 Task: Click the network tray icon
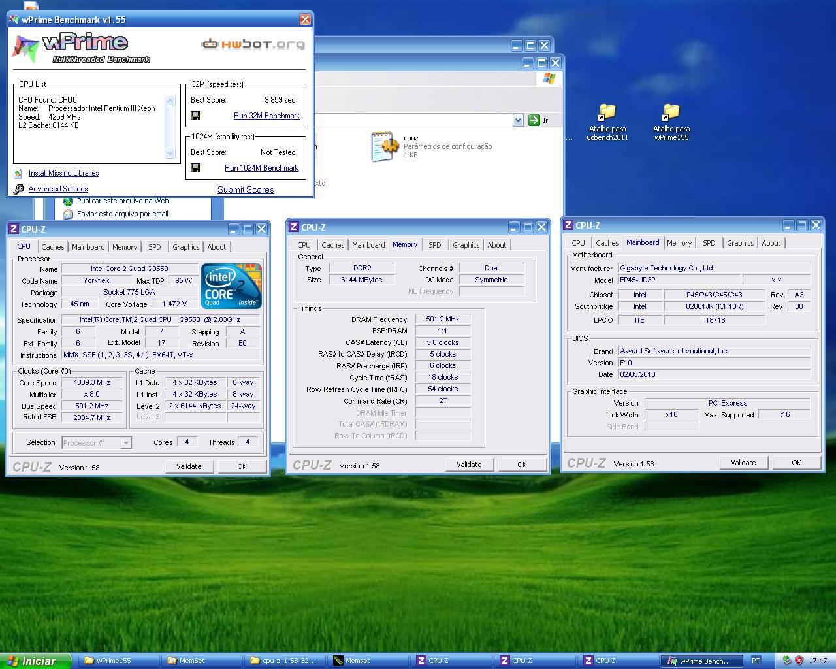[x=787, y=661]
